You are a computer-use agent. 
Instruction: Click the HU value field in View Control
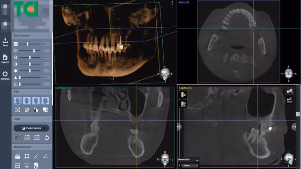click(x=46, y=44)
